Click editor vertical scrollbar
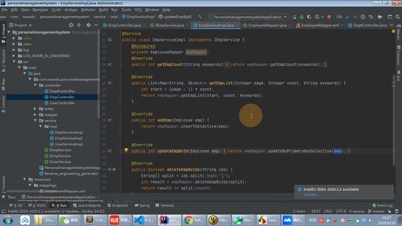Screen dimensions: 402x226 [394, 120]
